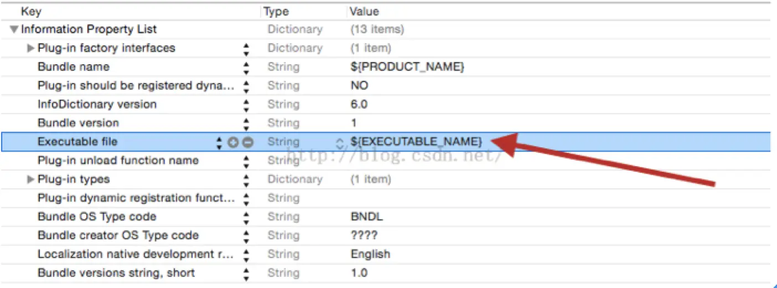Open key stepper for Bundle version
Screen dimensions: 777x288
pyautogui.click(x=246, y=124)
